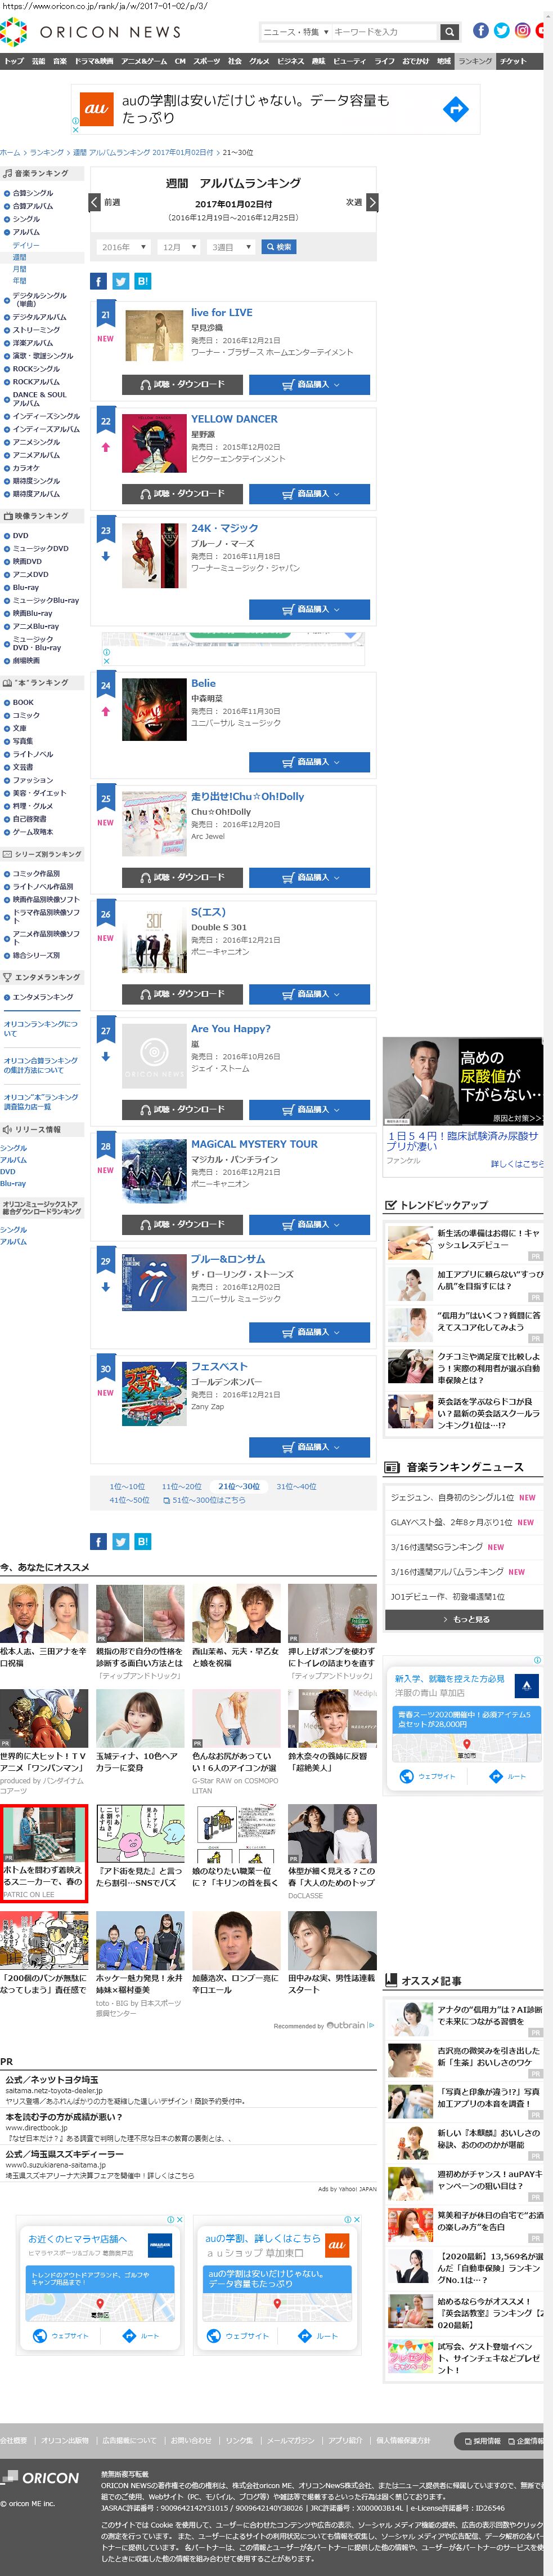Open the month dropdown showing 12月

pos(178,247)
